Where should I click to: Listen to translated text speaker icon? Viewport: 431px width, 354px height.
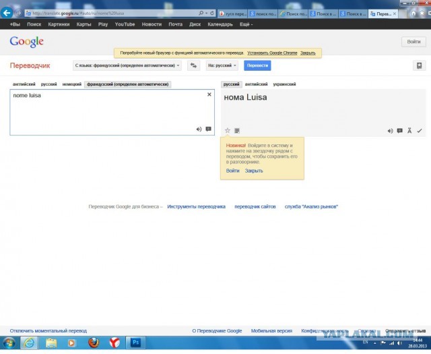tap(390, 131)
